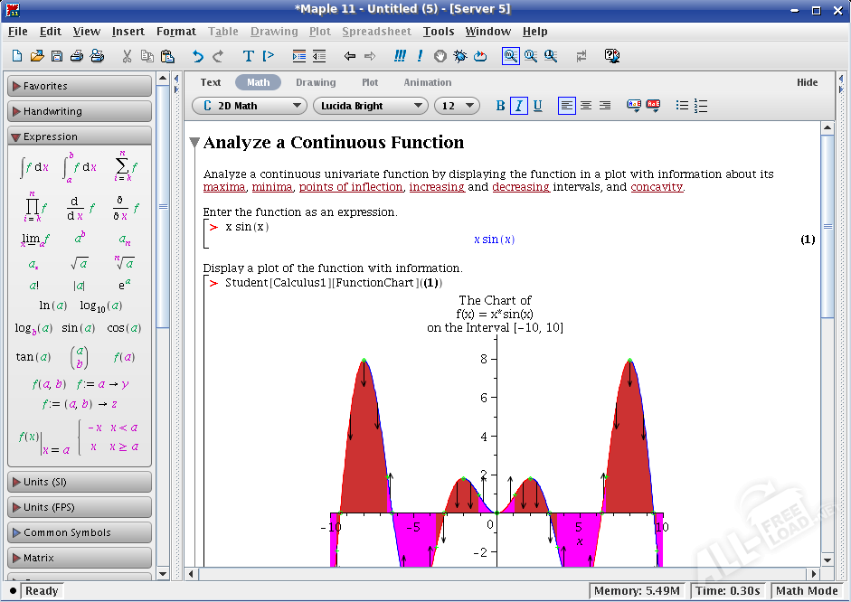Screen dimensions: 851x602
Task: Click the Undo arrow icon
Action: [x=198, y=56]
